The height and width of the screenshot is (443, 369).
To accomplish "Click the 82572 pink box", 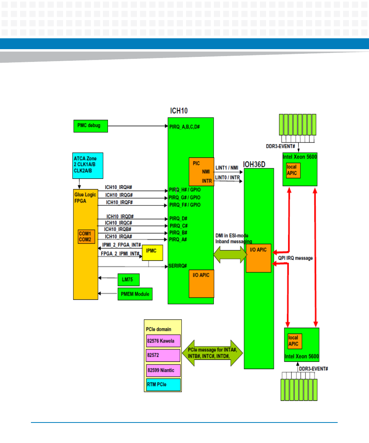I will [163, 356].
